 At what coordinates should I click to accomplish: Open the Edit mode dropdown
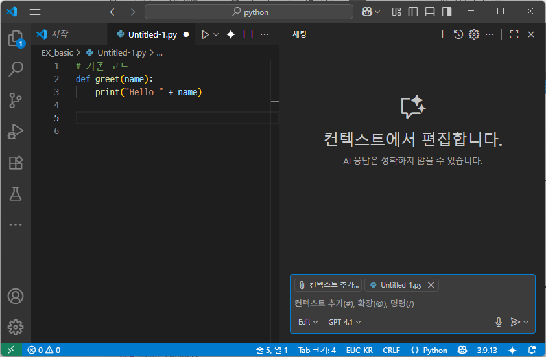click(x=308, y=322)
